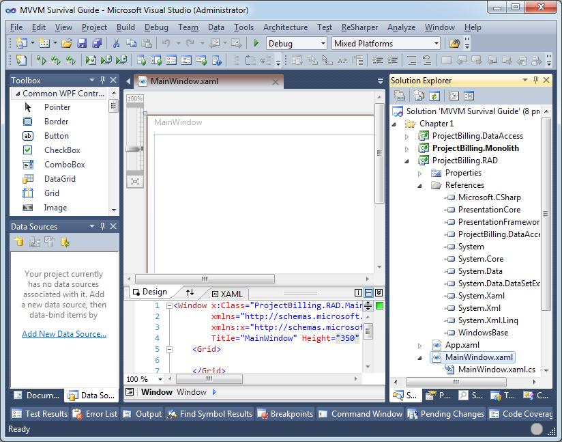Click the Add New Item toolbar icon

[44, 44]
